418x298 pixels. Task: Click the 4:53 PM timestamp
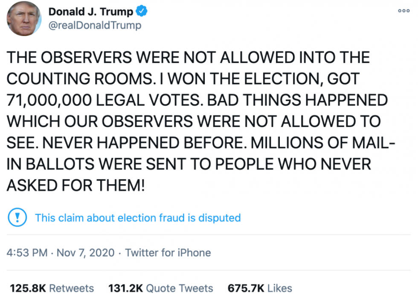(27, 253)
